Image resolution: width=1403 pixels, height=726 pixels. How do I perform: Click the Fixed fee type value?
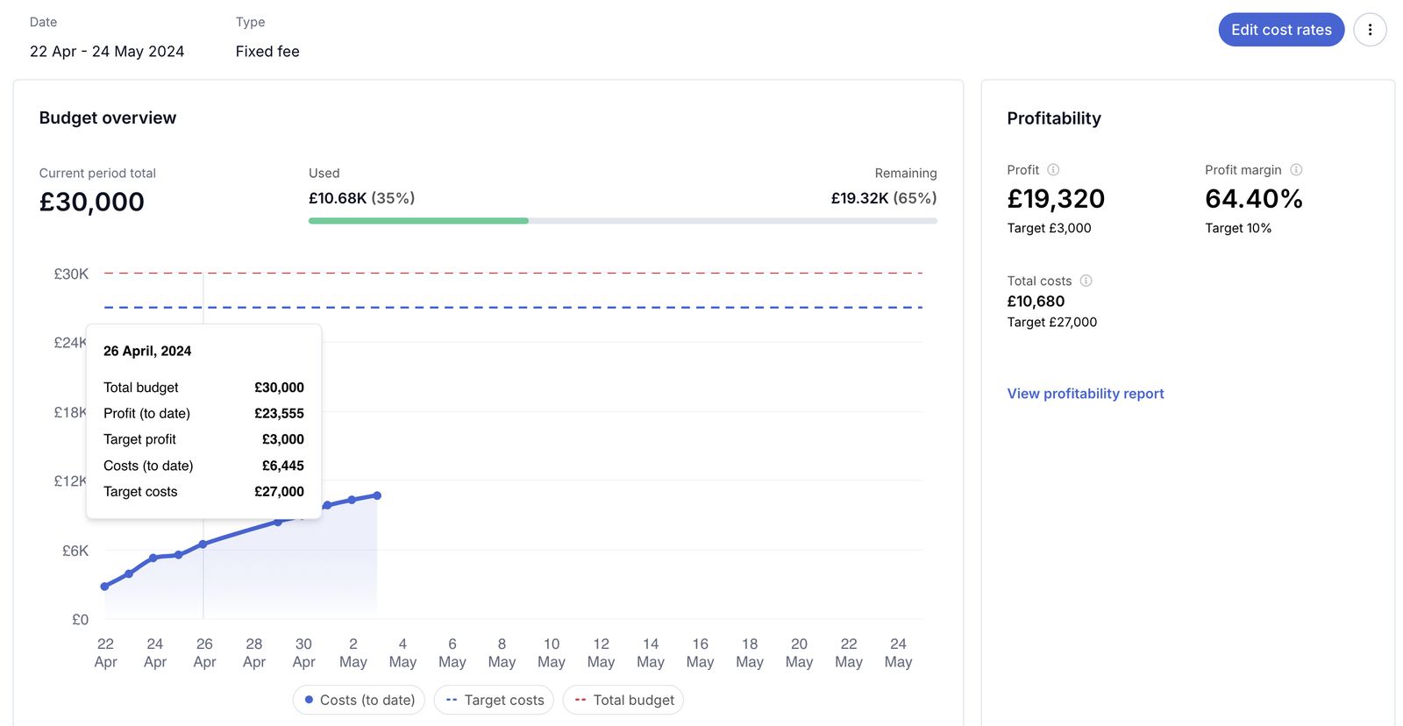[267, 52]
